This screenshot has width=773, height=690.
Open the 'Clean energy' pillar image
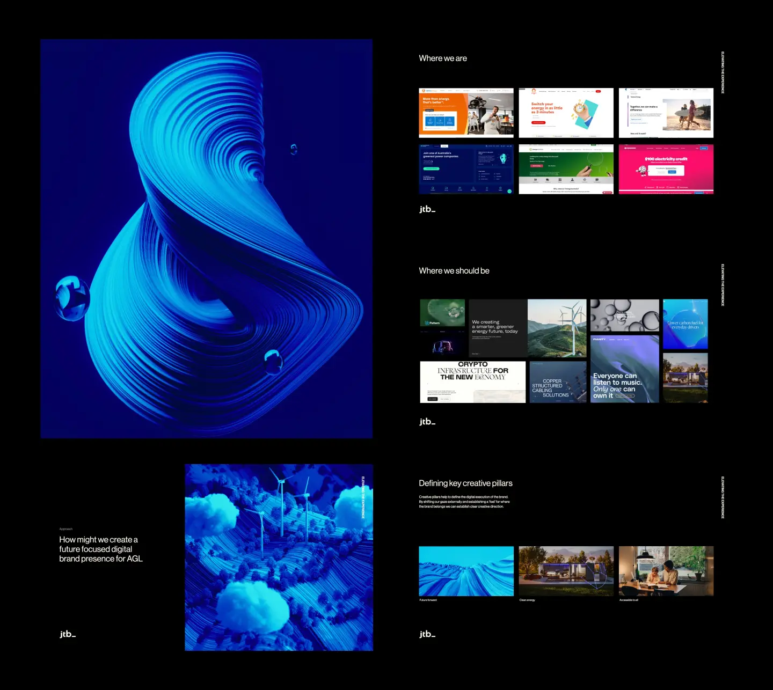click(x=566, y=571)
